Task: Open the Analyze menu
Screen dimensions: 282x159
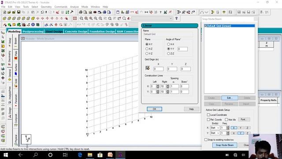Action: coord(74,7)
